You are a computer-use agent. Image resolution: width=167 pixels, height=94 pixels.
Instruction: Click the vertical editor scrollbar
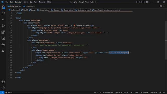[166, 40]
